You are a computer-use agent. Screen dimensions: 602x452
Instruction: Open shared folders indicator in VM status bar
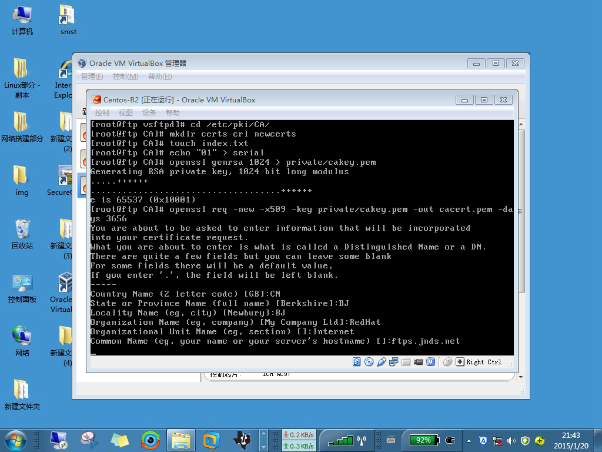coord(406,362)
